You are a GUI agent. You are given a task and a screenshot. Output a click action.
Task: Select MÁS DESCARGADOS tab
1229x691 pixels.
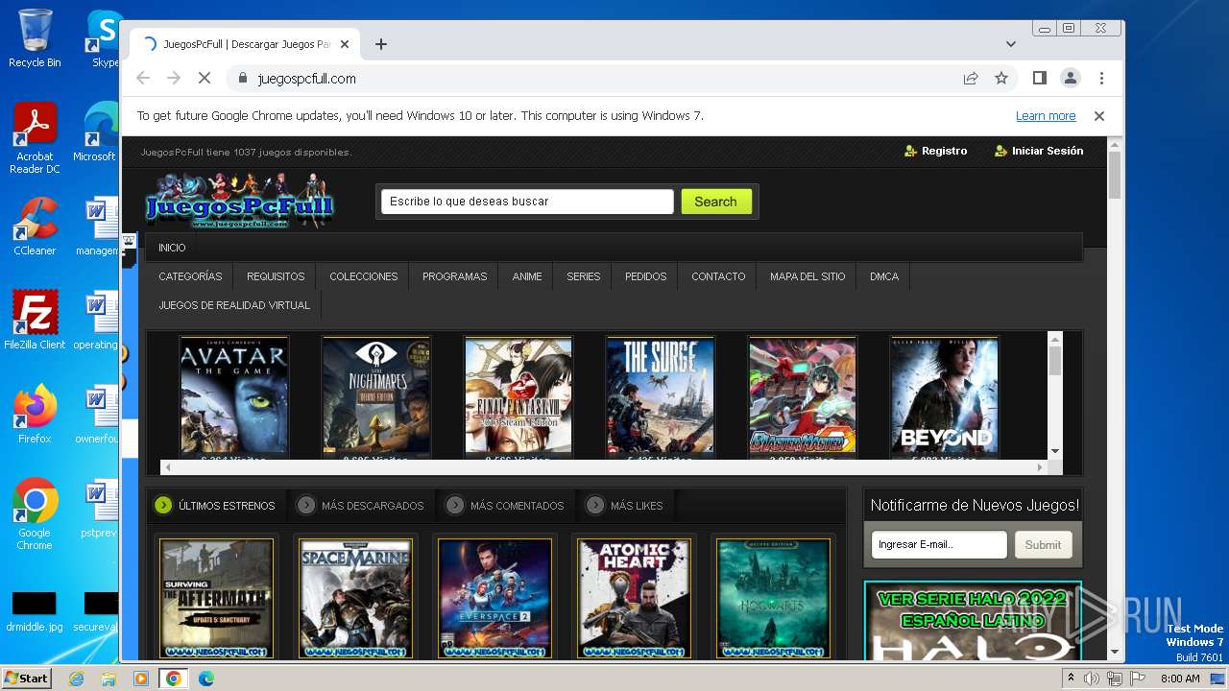pyautogui.click(x=361, y=505)
